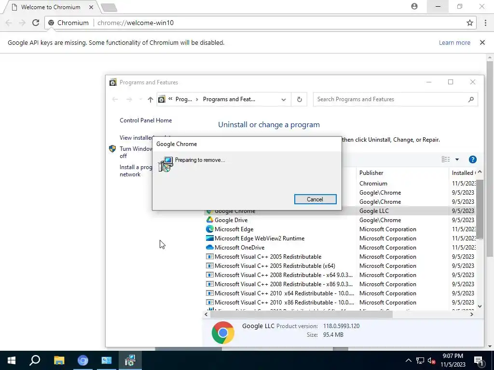Image resolution: width=494 pixels, height=370 pixels.
Task: Refresh the Programs and Features list
Action: point(299,99)
